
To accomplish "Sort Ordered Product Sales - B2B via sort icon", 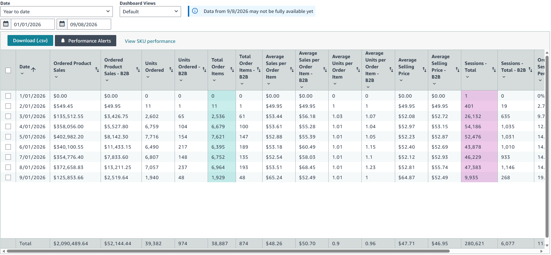I will pyautogui.click(x=138, y=70).
